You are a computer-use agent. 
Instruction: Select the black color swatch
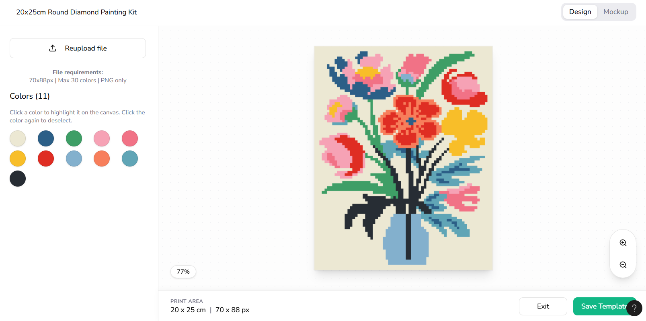(x=18, y=179)
